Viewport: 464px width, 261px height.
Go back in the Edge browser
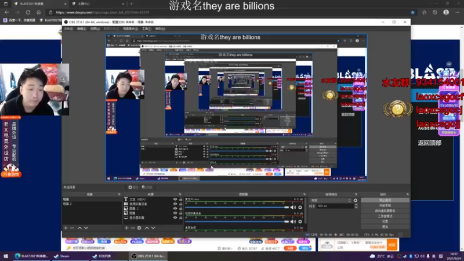point(6,12)
